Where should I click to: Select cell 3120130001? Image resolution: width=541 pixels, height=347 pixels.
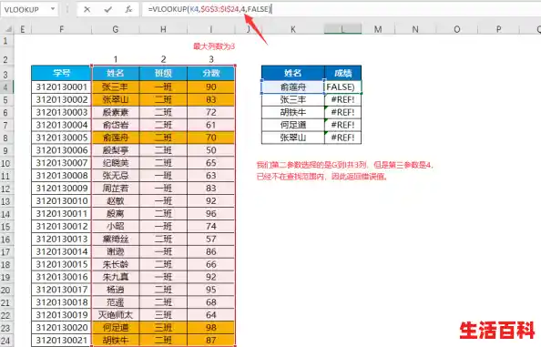tap(61, 87)
